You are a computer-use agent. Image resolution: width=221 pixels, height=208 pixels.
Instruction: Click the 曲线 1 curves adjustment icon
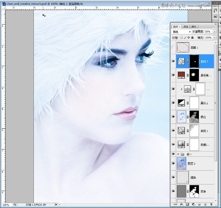pyautogui.click(x=181, y=130)
